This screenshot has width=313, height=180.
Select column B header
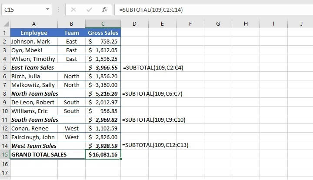tap(71, 24)
